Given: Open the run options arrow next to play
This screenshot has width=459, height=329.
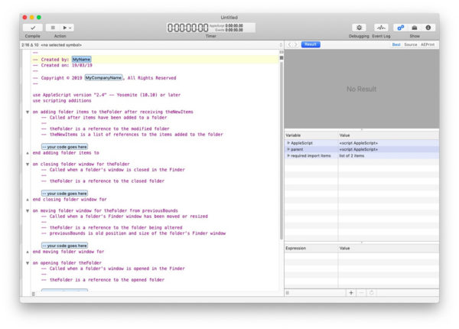Looking at the screenshot, I should [x=70, y=28].
